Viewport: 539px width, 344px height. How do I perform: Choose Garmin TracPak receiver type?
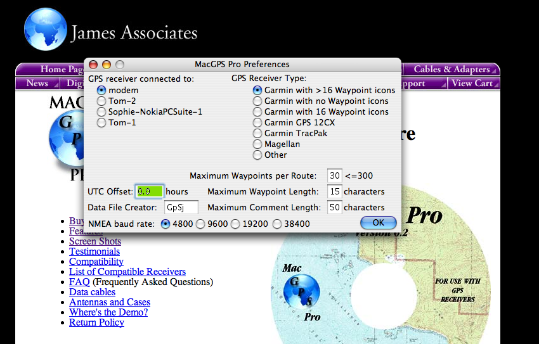click(257, 133)
